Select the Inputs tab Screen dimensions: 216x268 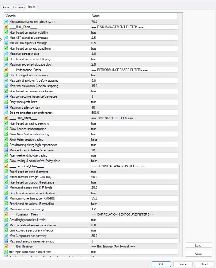pyautogui.click(x=32, y=7)
